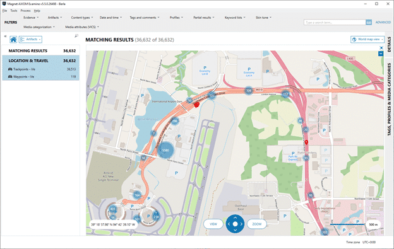Click the magnifier search icon in left pane
The width and height of the screenshot is (394, 249).
pos(76,36)
